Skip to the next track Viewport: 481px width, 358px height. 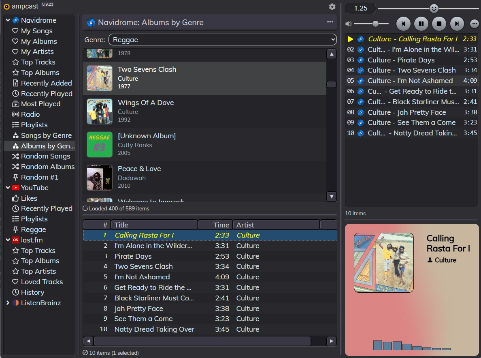457,24
